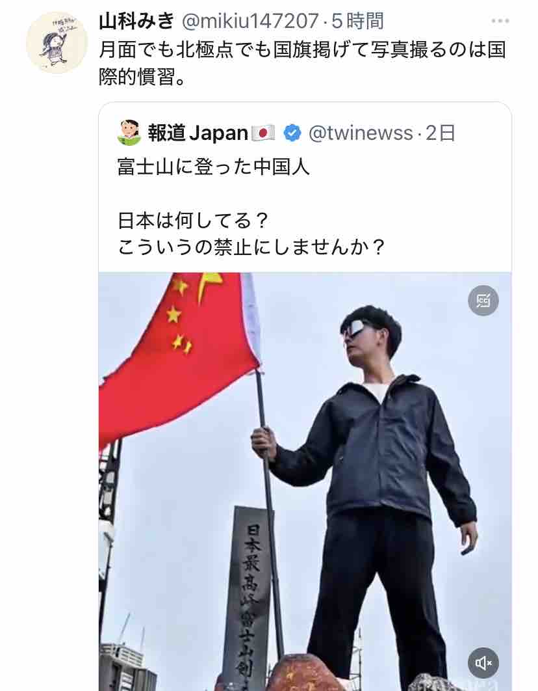Click the quoted tweet's 2日 timestamp
Image resolution: width=538 pixels, height=691 pixels.
(x=441, y=133)
